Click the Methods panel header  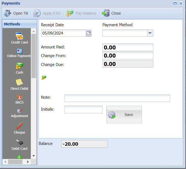coord(19,24)
